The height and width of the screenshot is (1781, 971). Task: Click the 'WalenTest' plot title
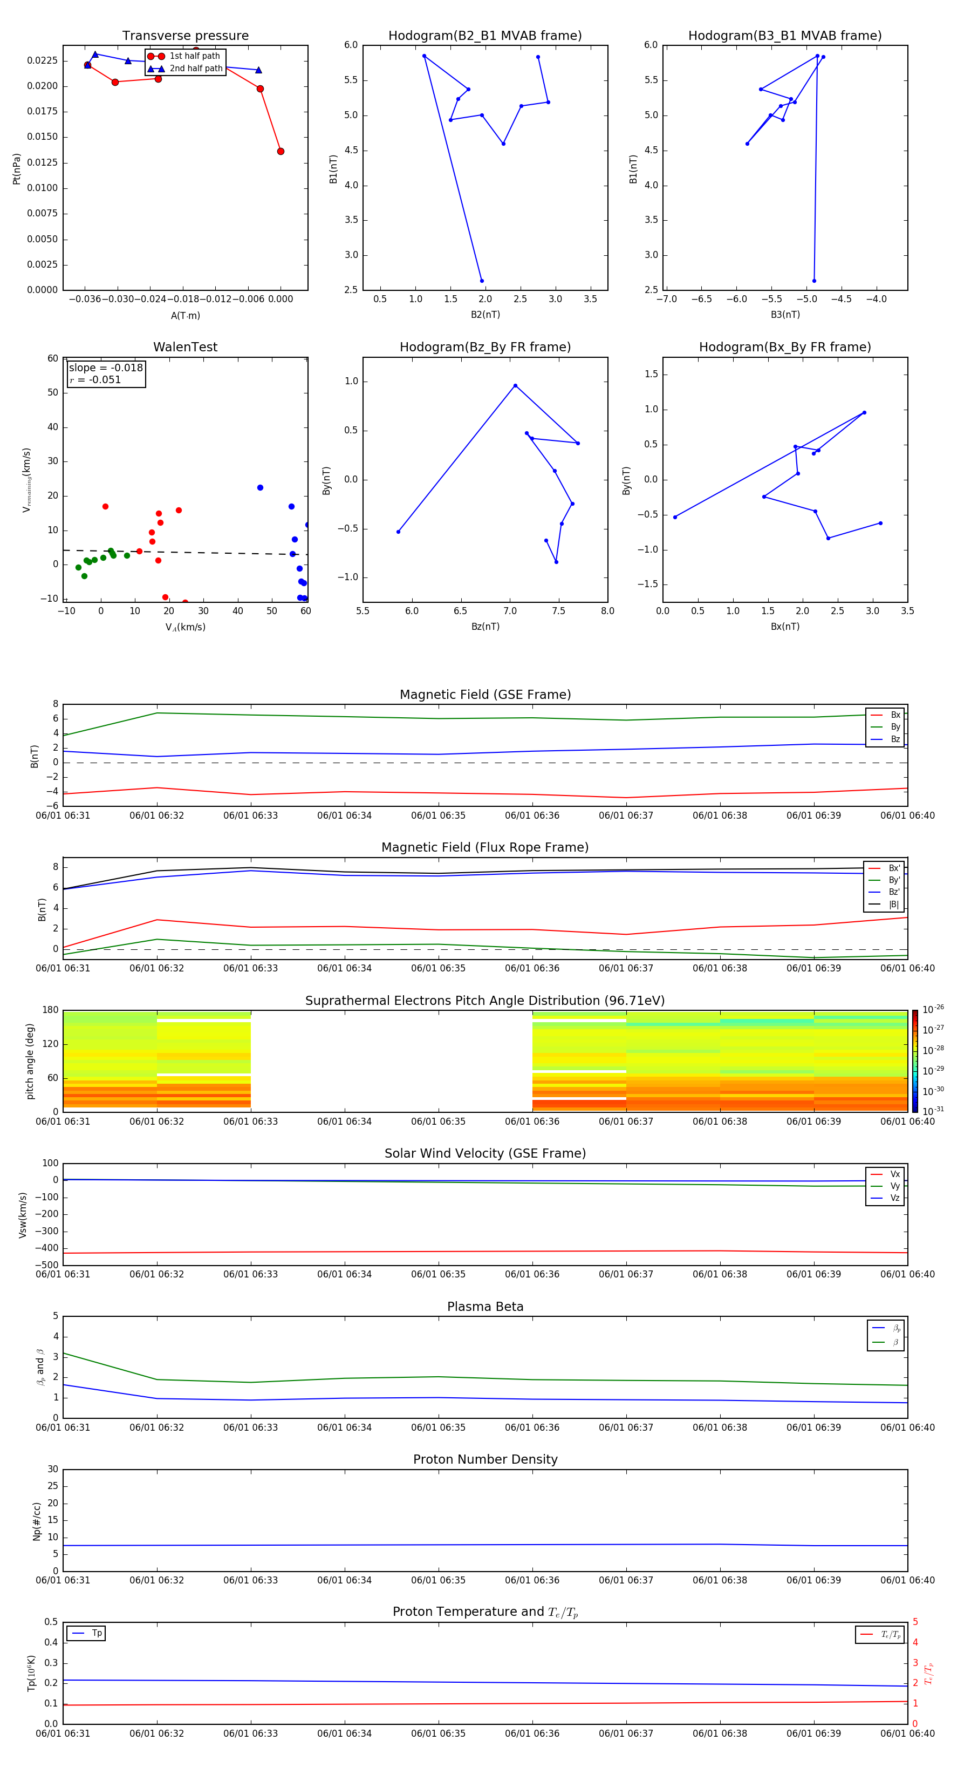(x=185, y=347)
